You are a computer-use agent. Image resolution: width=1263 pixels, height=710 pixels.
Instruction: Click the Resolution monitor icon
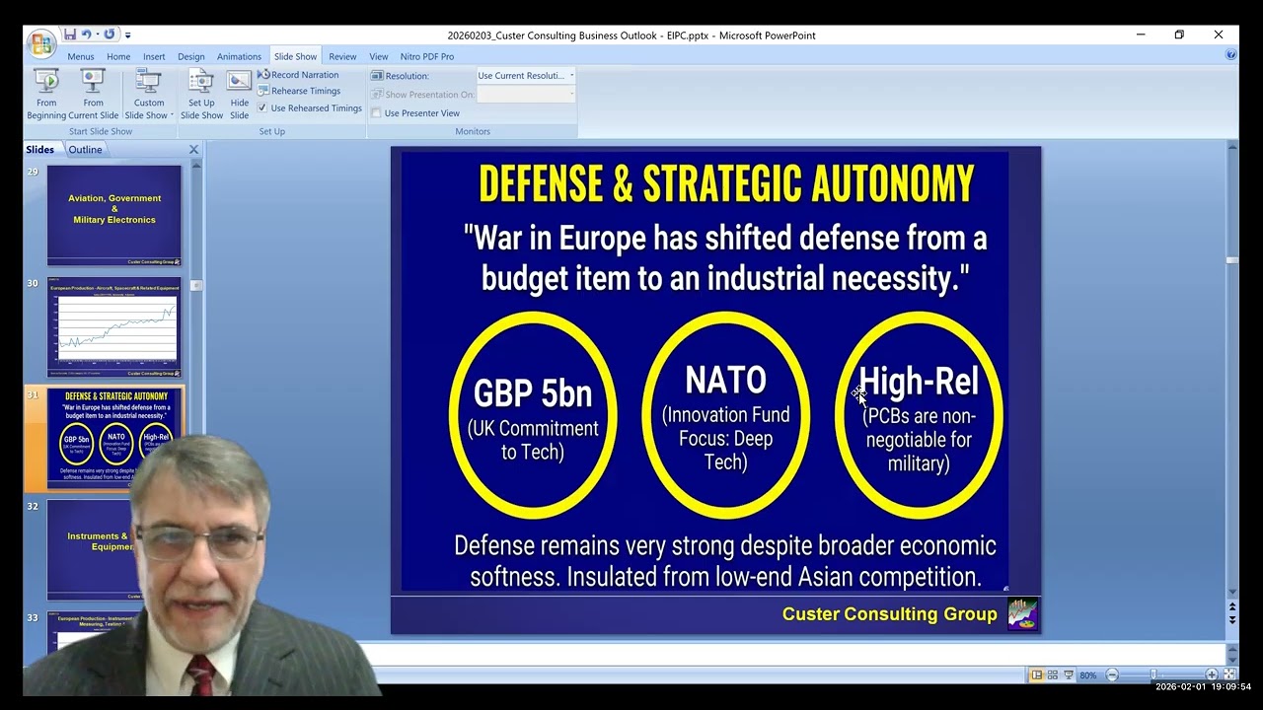[x=377, y=75]
